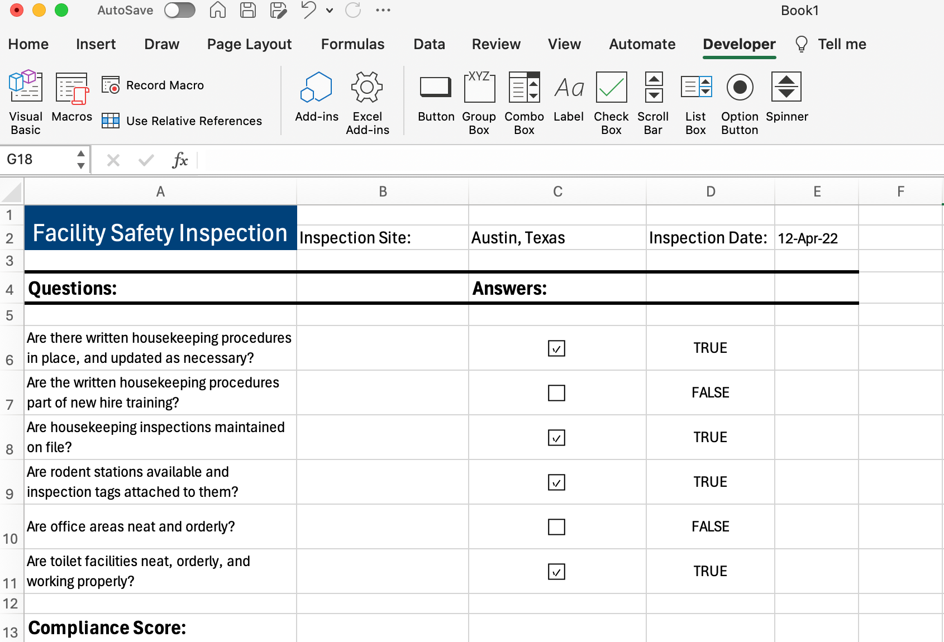944x642 pixels.
Task: Check the office areas neat checkbox
Action: [556, 526]
